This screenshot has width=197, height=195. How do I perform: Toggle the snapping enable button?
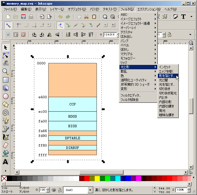pos(8,26)
